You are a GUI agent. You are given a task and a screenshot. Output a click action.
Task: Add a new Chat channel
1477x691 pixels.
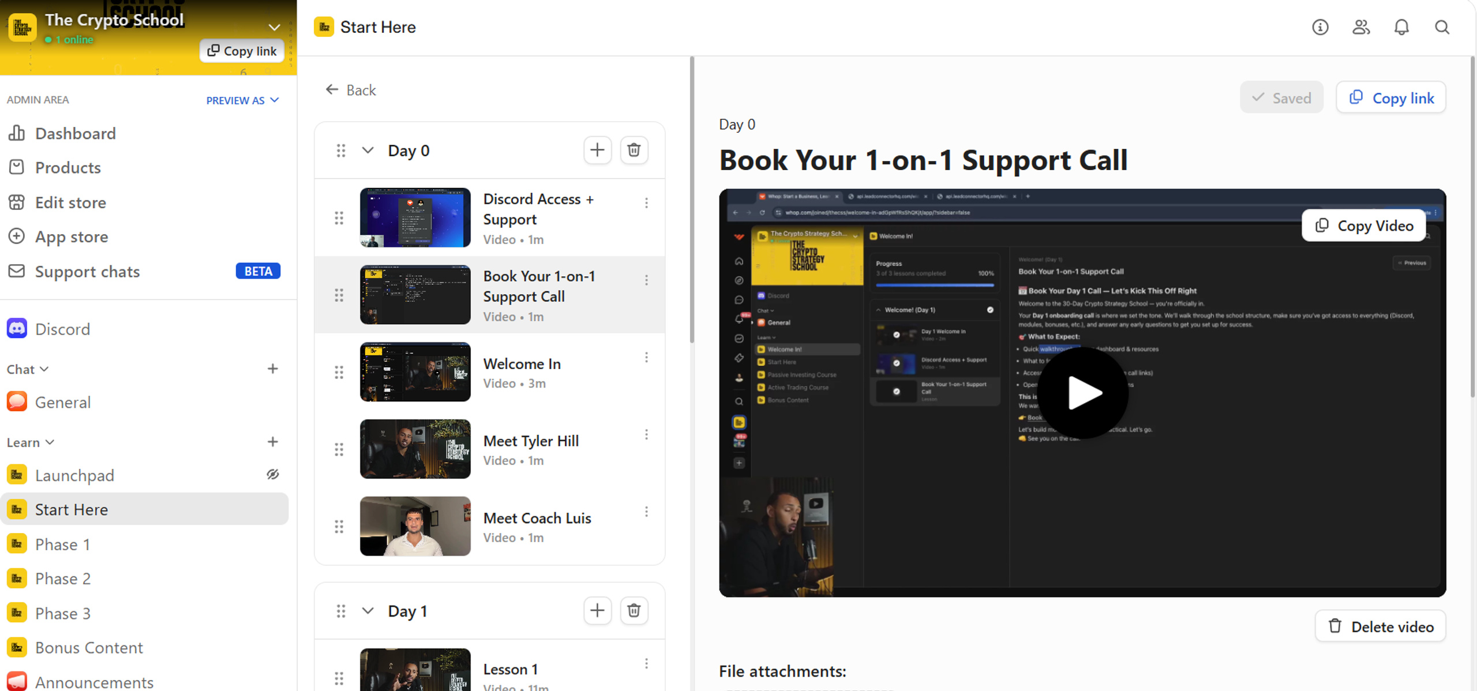[x=273, y=369]
